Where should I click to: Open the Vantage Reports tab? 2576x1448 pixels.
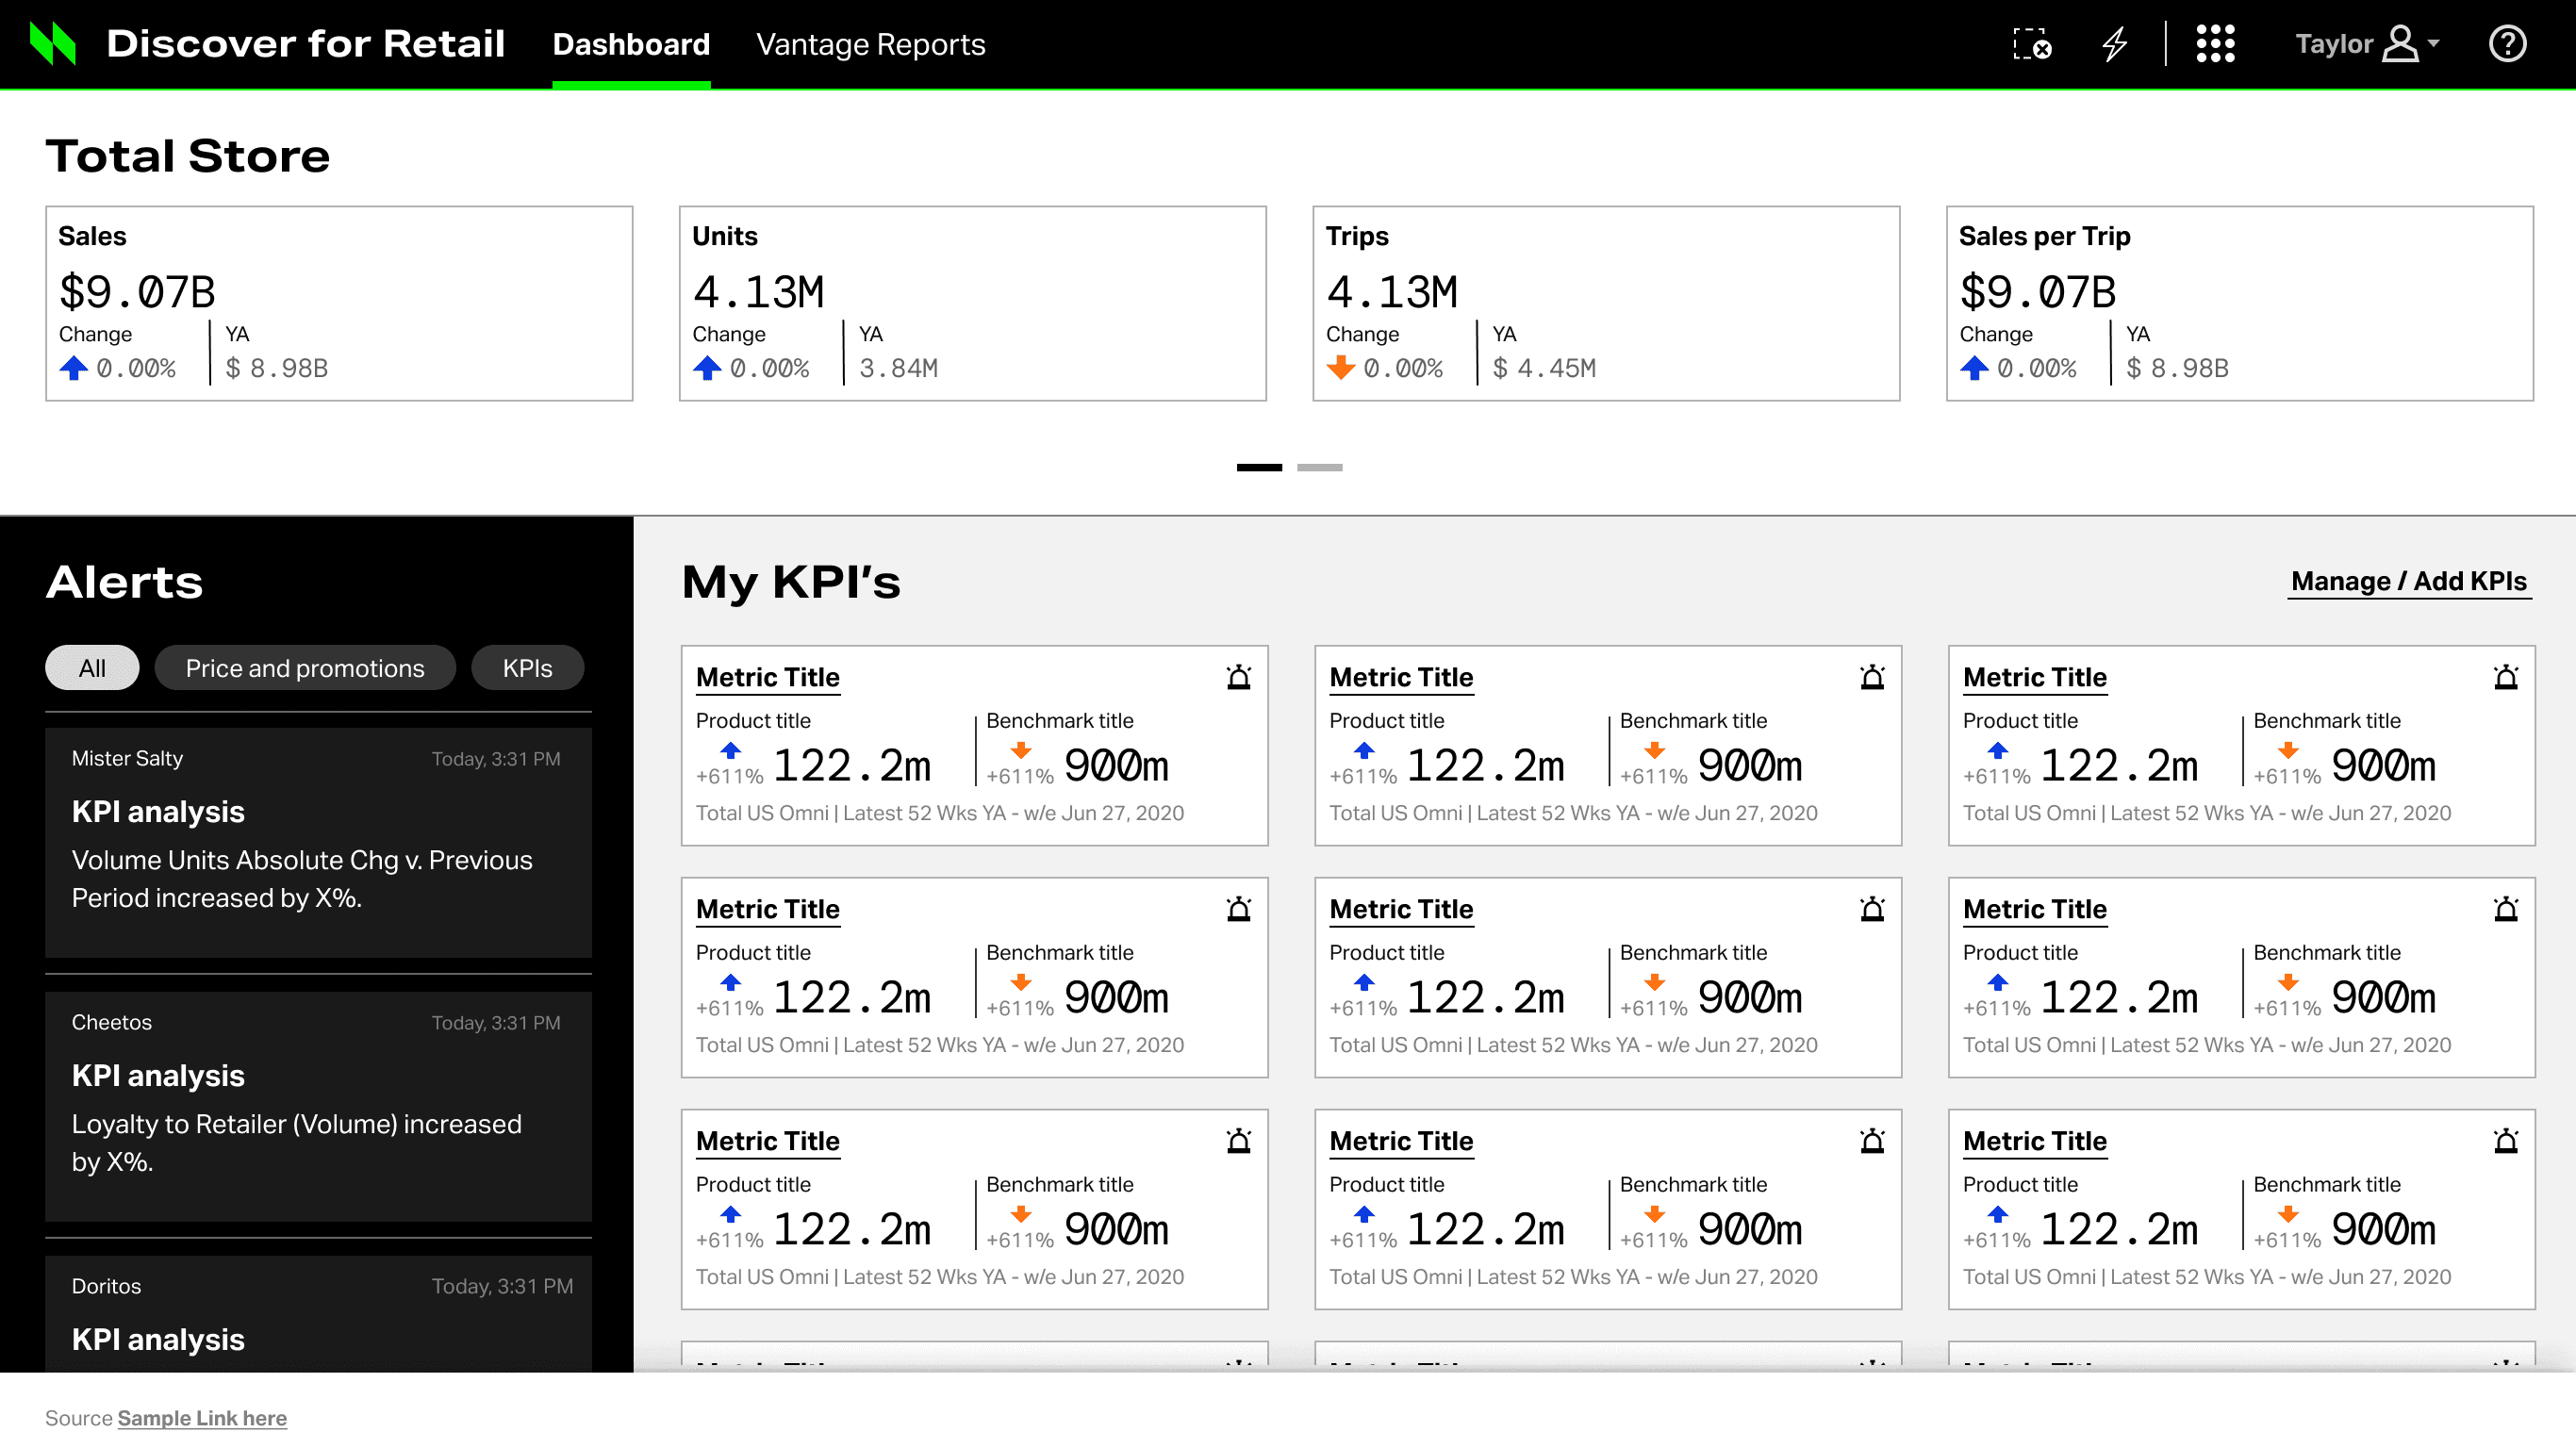pos(870,44)
